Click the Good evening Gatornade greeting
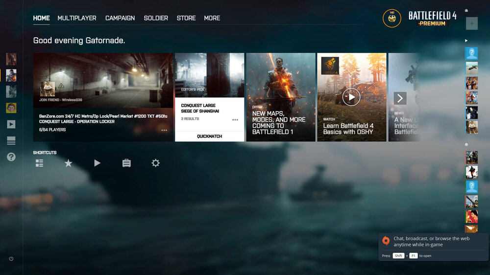 [x=79, y=41]
